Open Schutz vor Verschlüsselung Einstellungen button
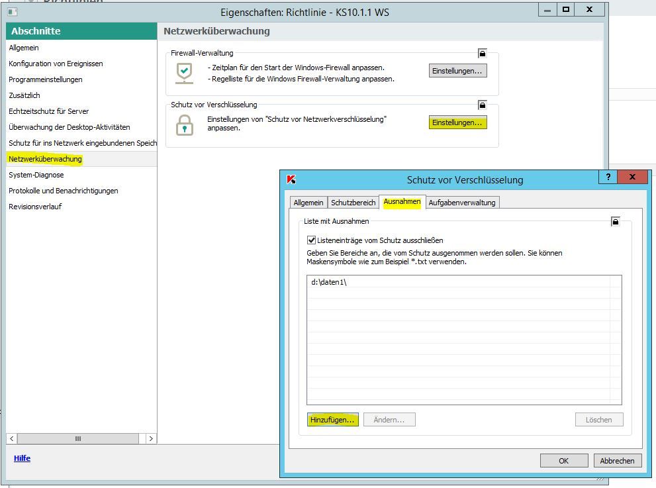This screenshot has width=656, height=488. click(x=457, y=122)
